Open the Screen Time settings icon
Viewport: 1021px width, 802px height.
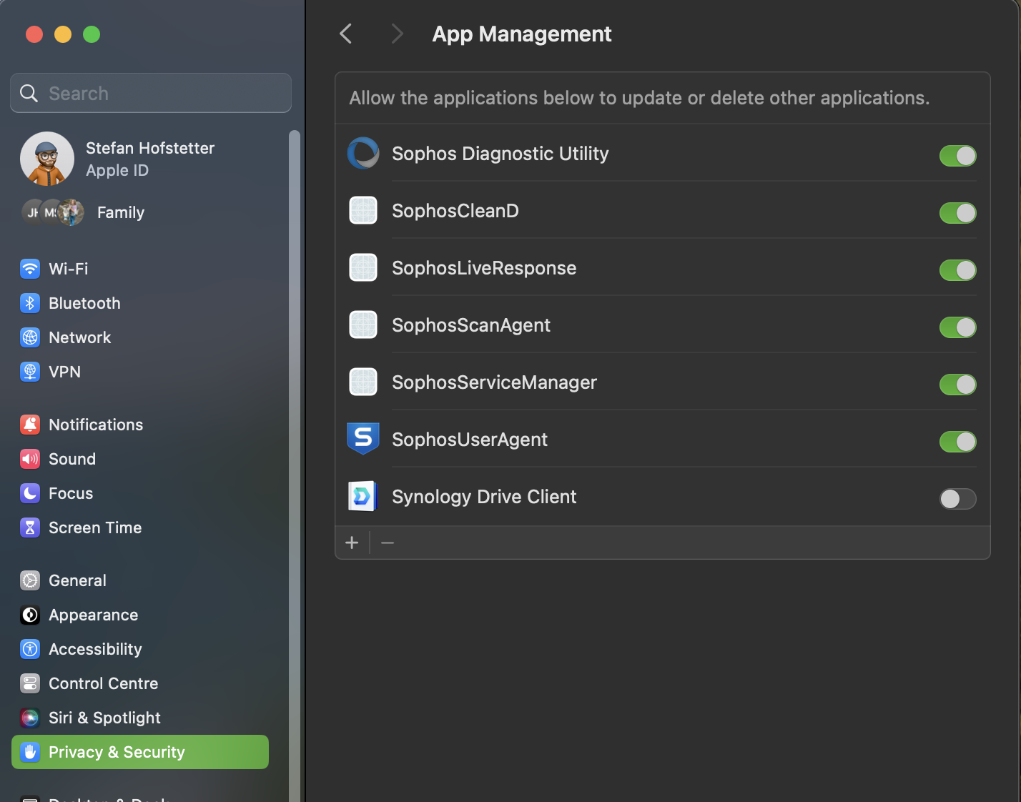[x=29, y=527]
